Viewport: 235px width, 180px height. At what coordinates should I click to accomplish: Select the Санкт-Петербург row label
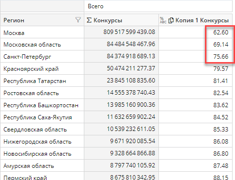[27, 57]
